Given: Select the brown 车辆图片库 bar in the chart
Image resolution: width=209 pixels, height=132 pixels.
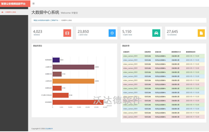Looking at the screenshot, I should 57,74.
